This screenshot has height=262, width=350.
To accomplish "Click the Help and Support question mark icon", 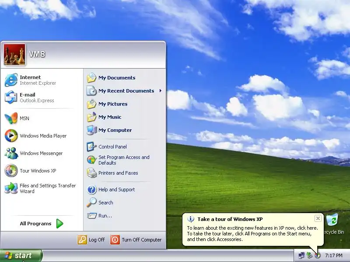I will 91,190.
